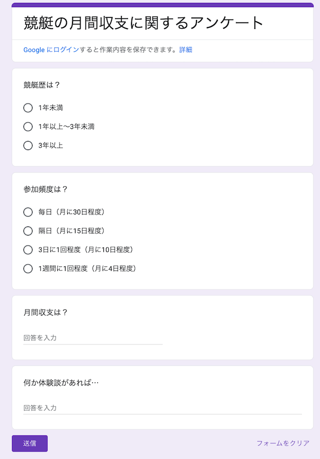Click the form title 競艇の月間収支に関するアンケート
Image resolution: width=320 pixels, height=459 pixels.
[143, 23]
